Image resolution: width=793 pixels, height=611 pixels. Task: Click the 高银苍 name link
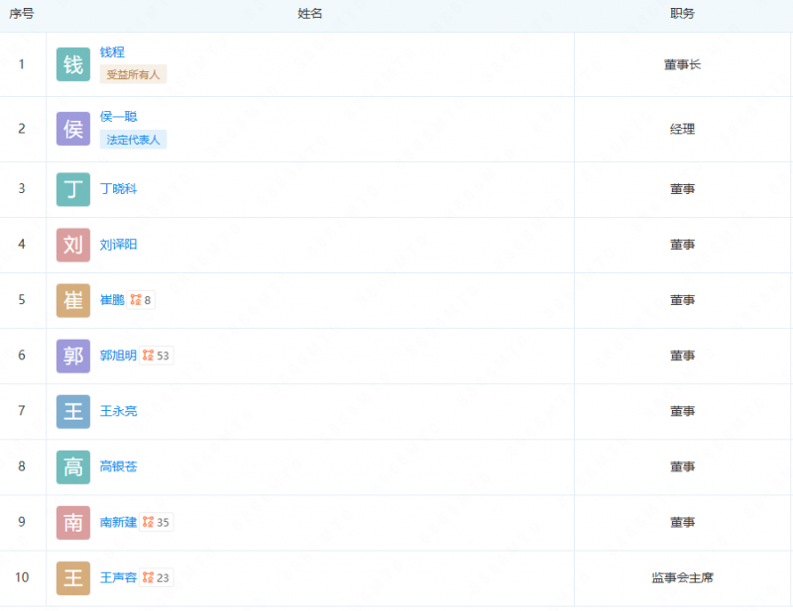pyautogui.click(x=118, y=466)
